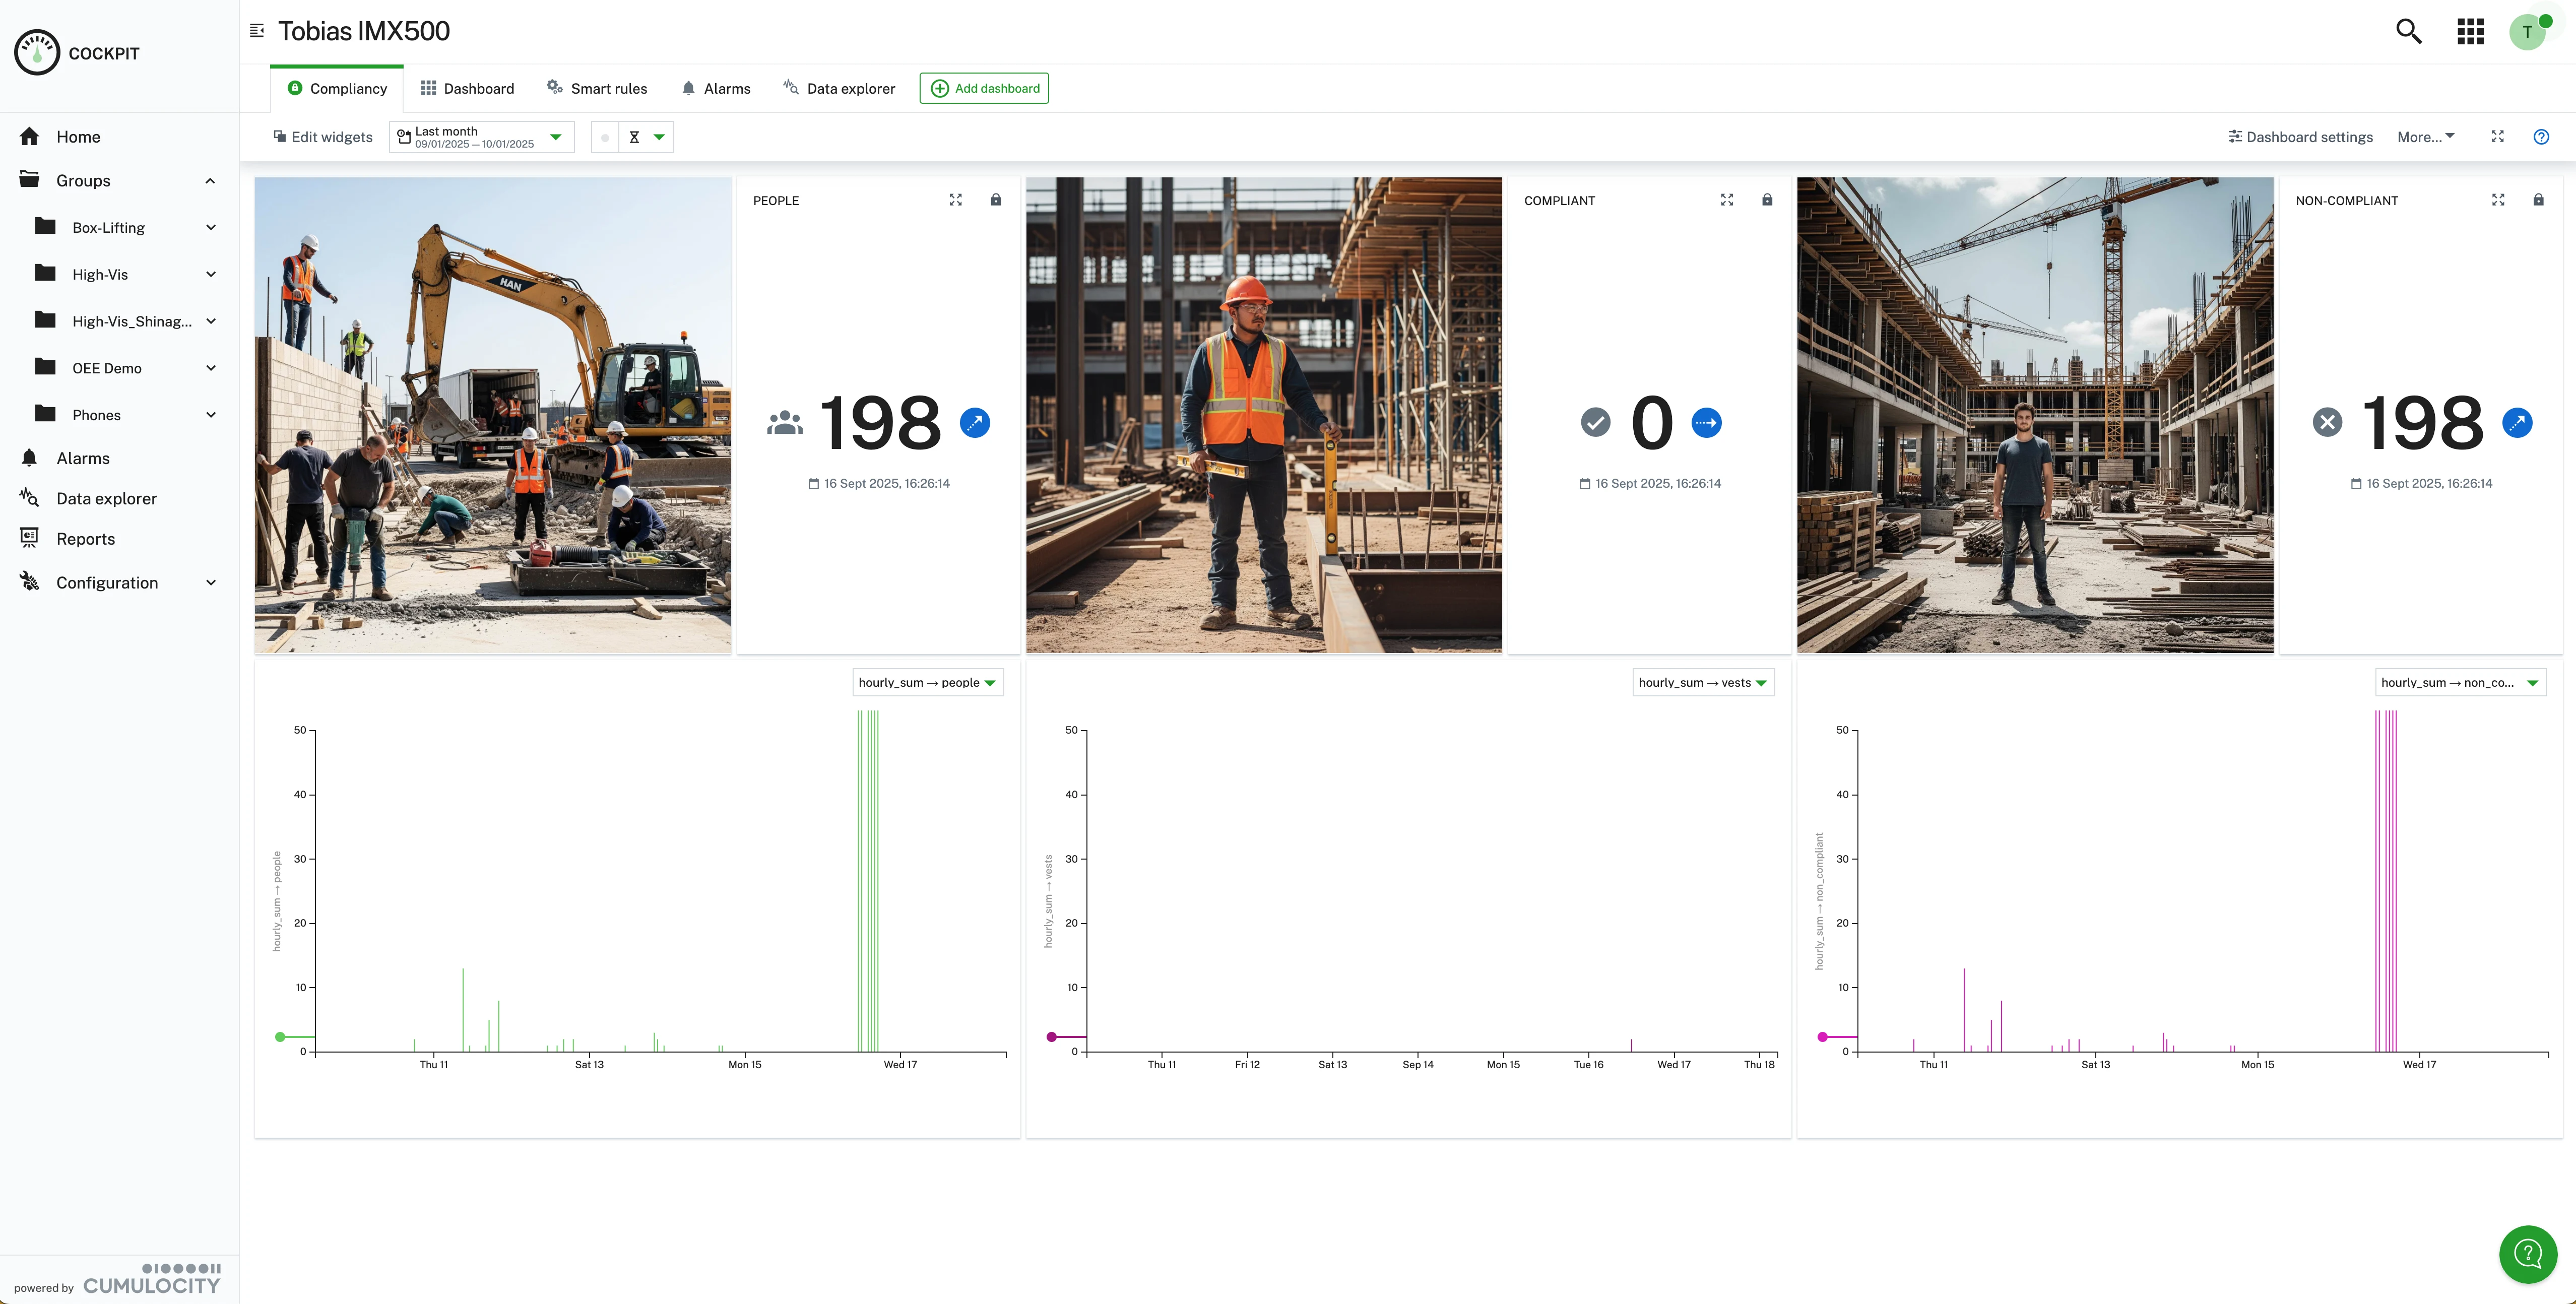Image resolution: width=2576 pixels, height=1304 pixels.
Task: Expand the PEOPLE widget to fullscreen
Action: click(956, 200)
